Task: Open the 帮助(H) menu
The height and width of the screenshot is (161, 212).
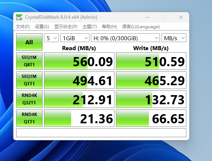Action: pos(109,27)
